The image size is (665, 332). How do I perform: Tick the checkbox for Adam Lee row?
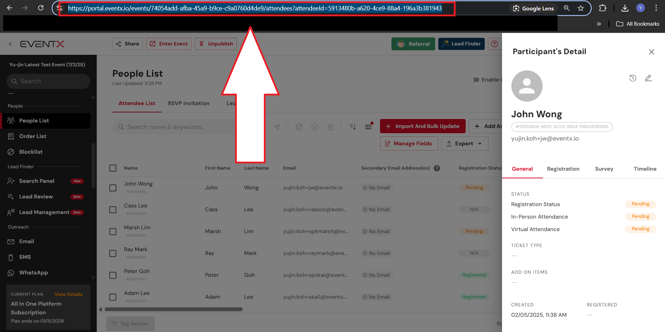click(113, 297)
